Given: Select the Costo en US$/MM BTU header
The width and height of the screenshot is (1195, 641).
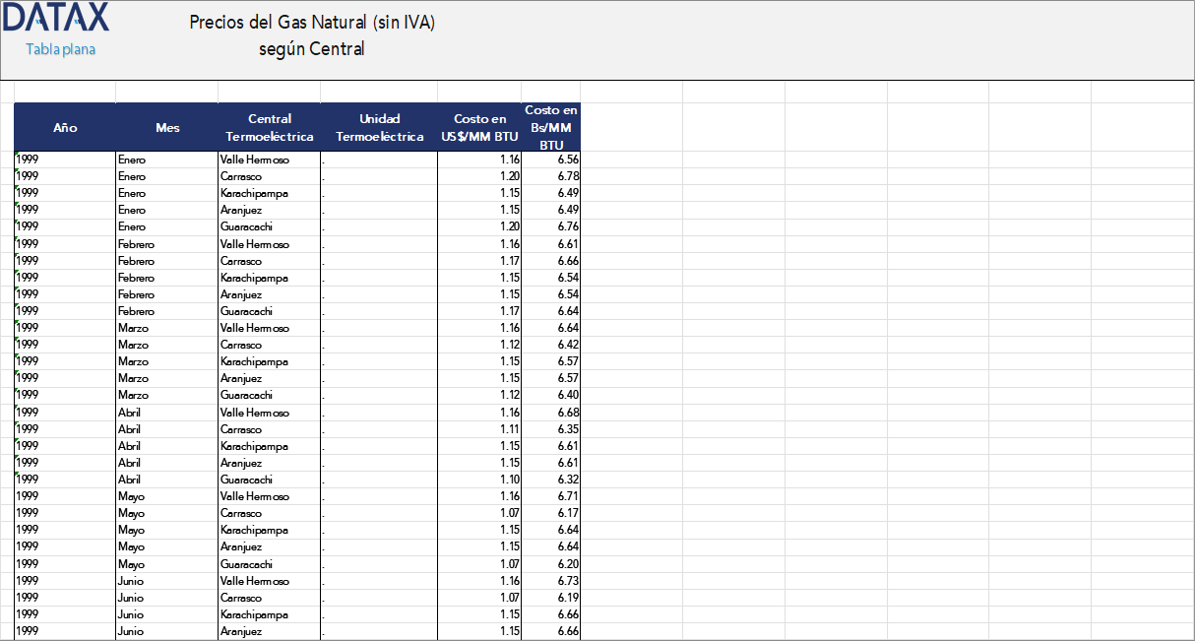Looking at the screenshot, I should pyautogui.click(x=479, y=127).
